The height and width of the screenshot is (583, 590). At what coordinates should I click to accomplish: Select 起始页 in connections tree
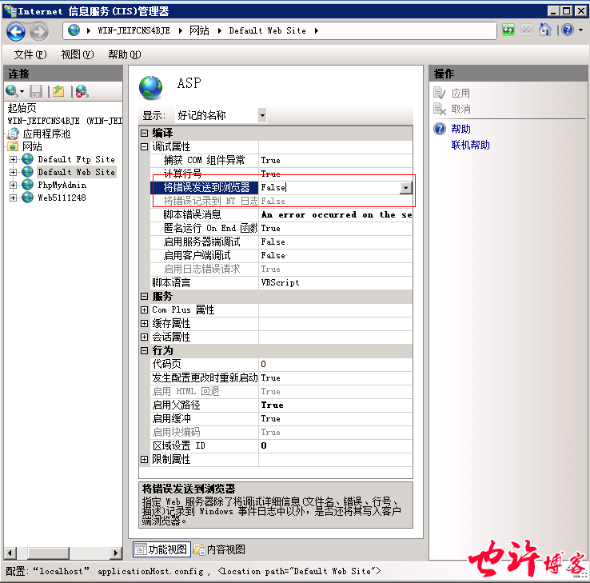tap(22, 108)
